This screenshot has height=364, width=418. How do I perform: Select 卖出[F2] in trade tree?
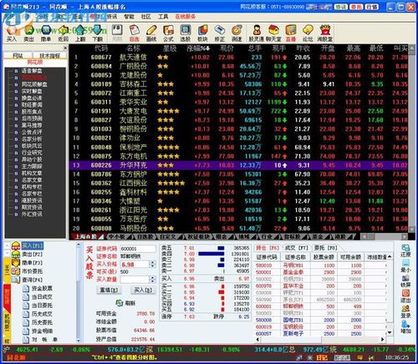point(33,254)
